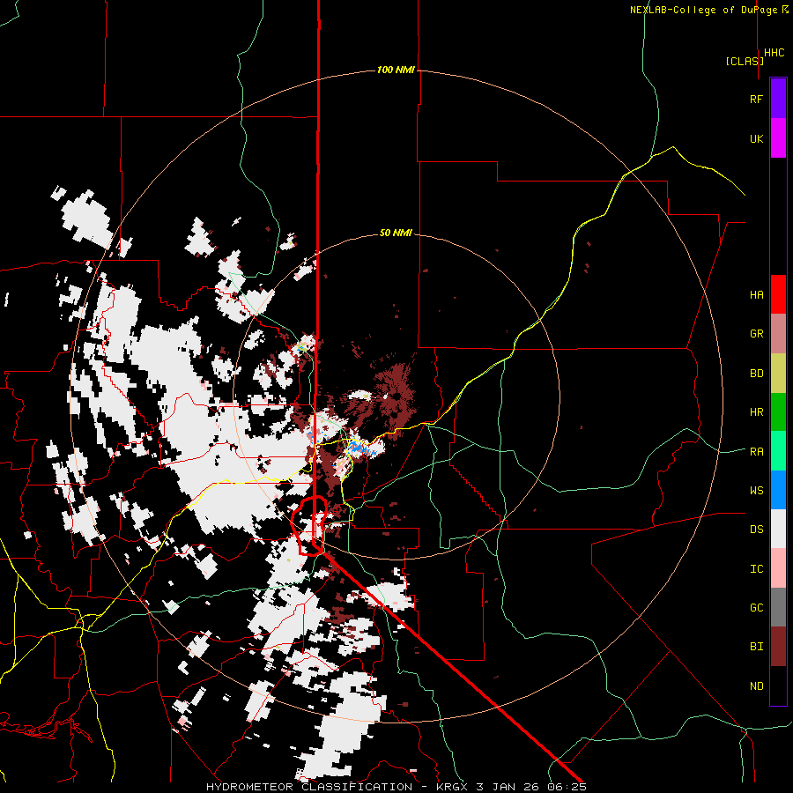The image size is (793, 793).
Task: Click the KRGX station identifier
Action: point(453,787)
